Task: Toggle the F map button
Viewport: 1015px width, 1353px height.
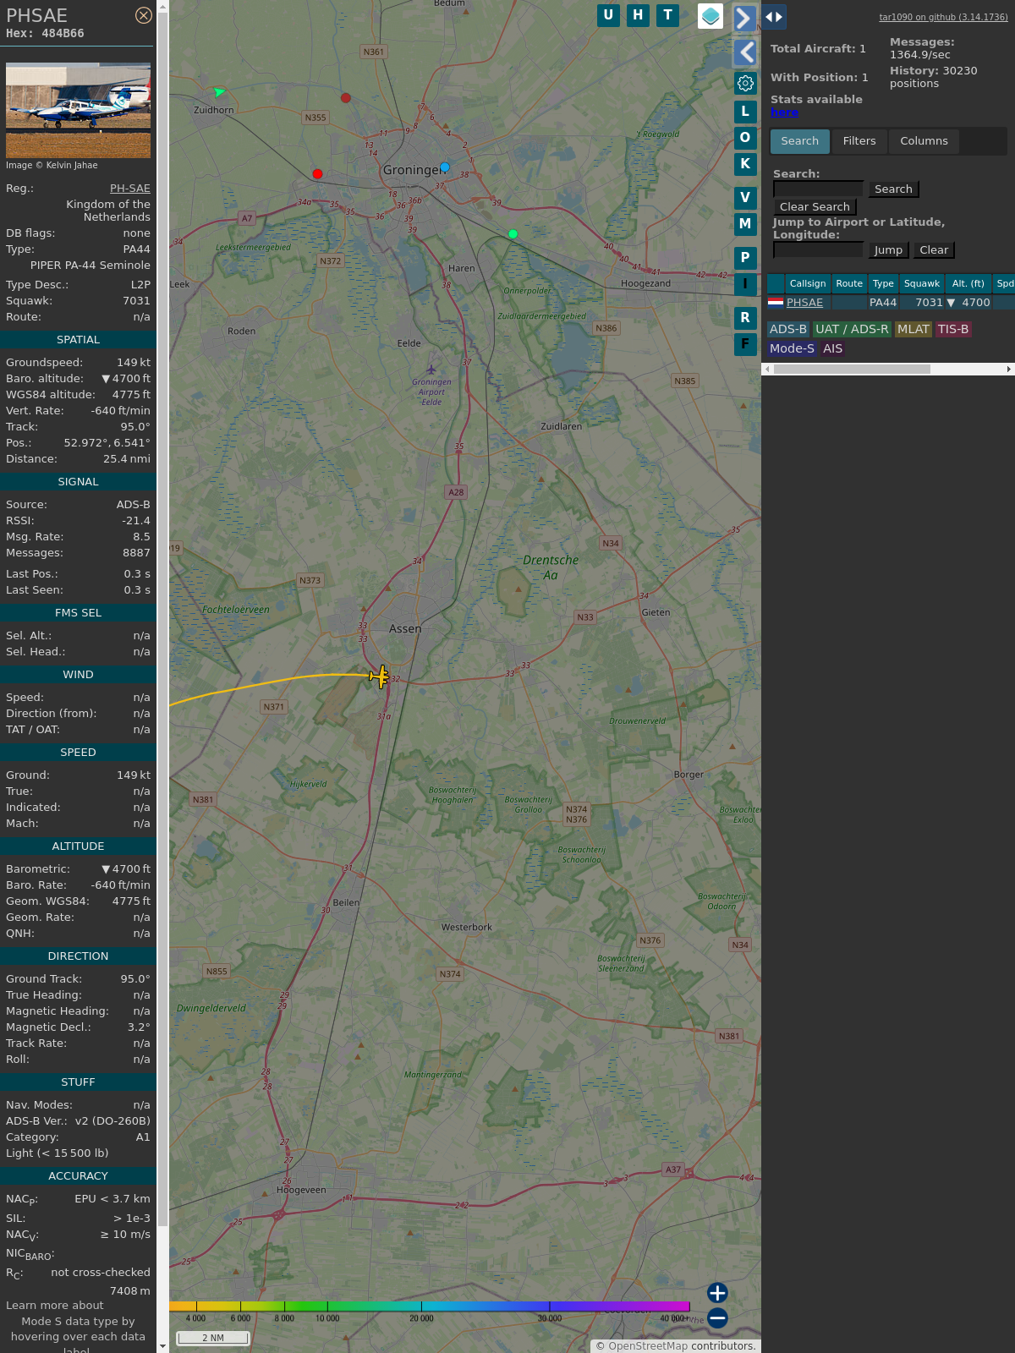Action: coord(745,344)
